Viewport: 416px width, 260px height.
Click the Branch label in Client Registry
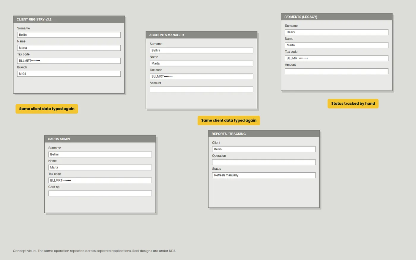(x=22, y=67)
